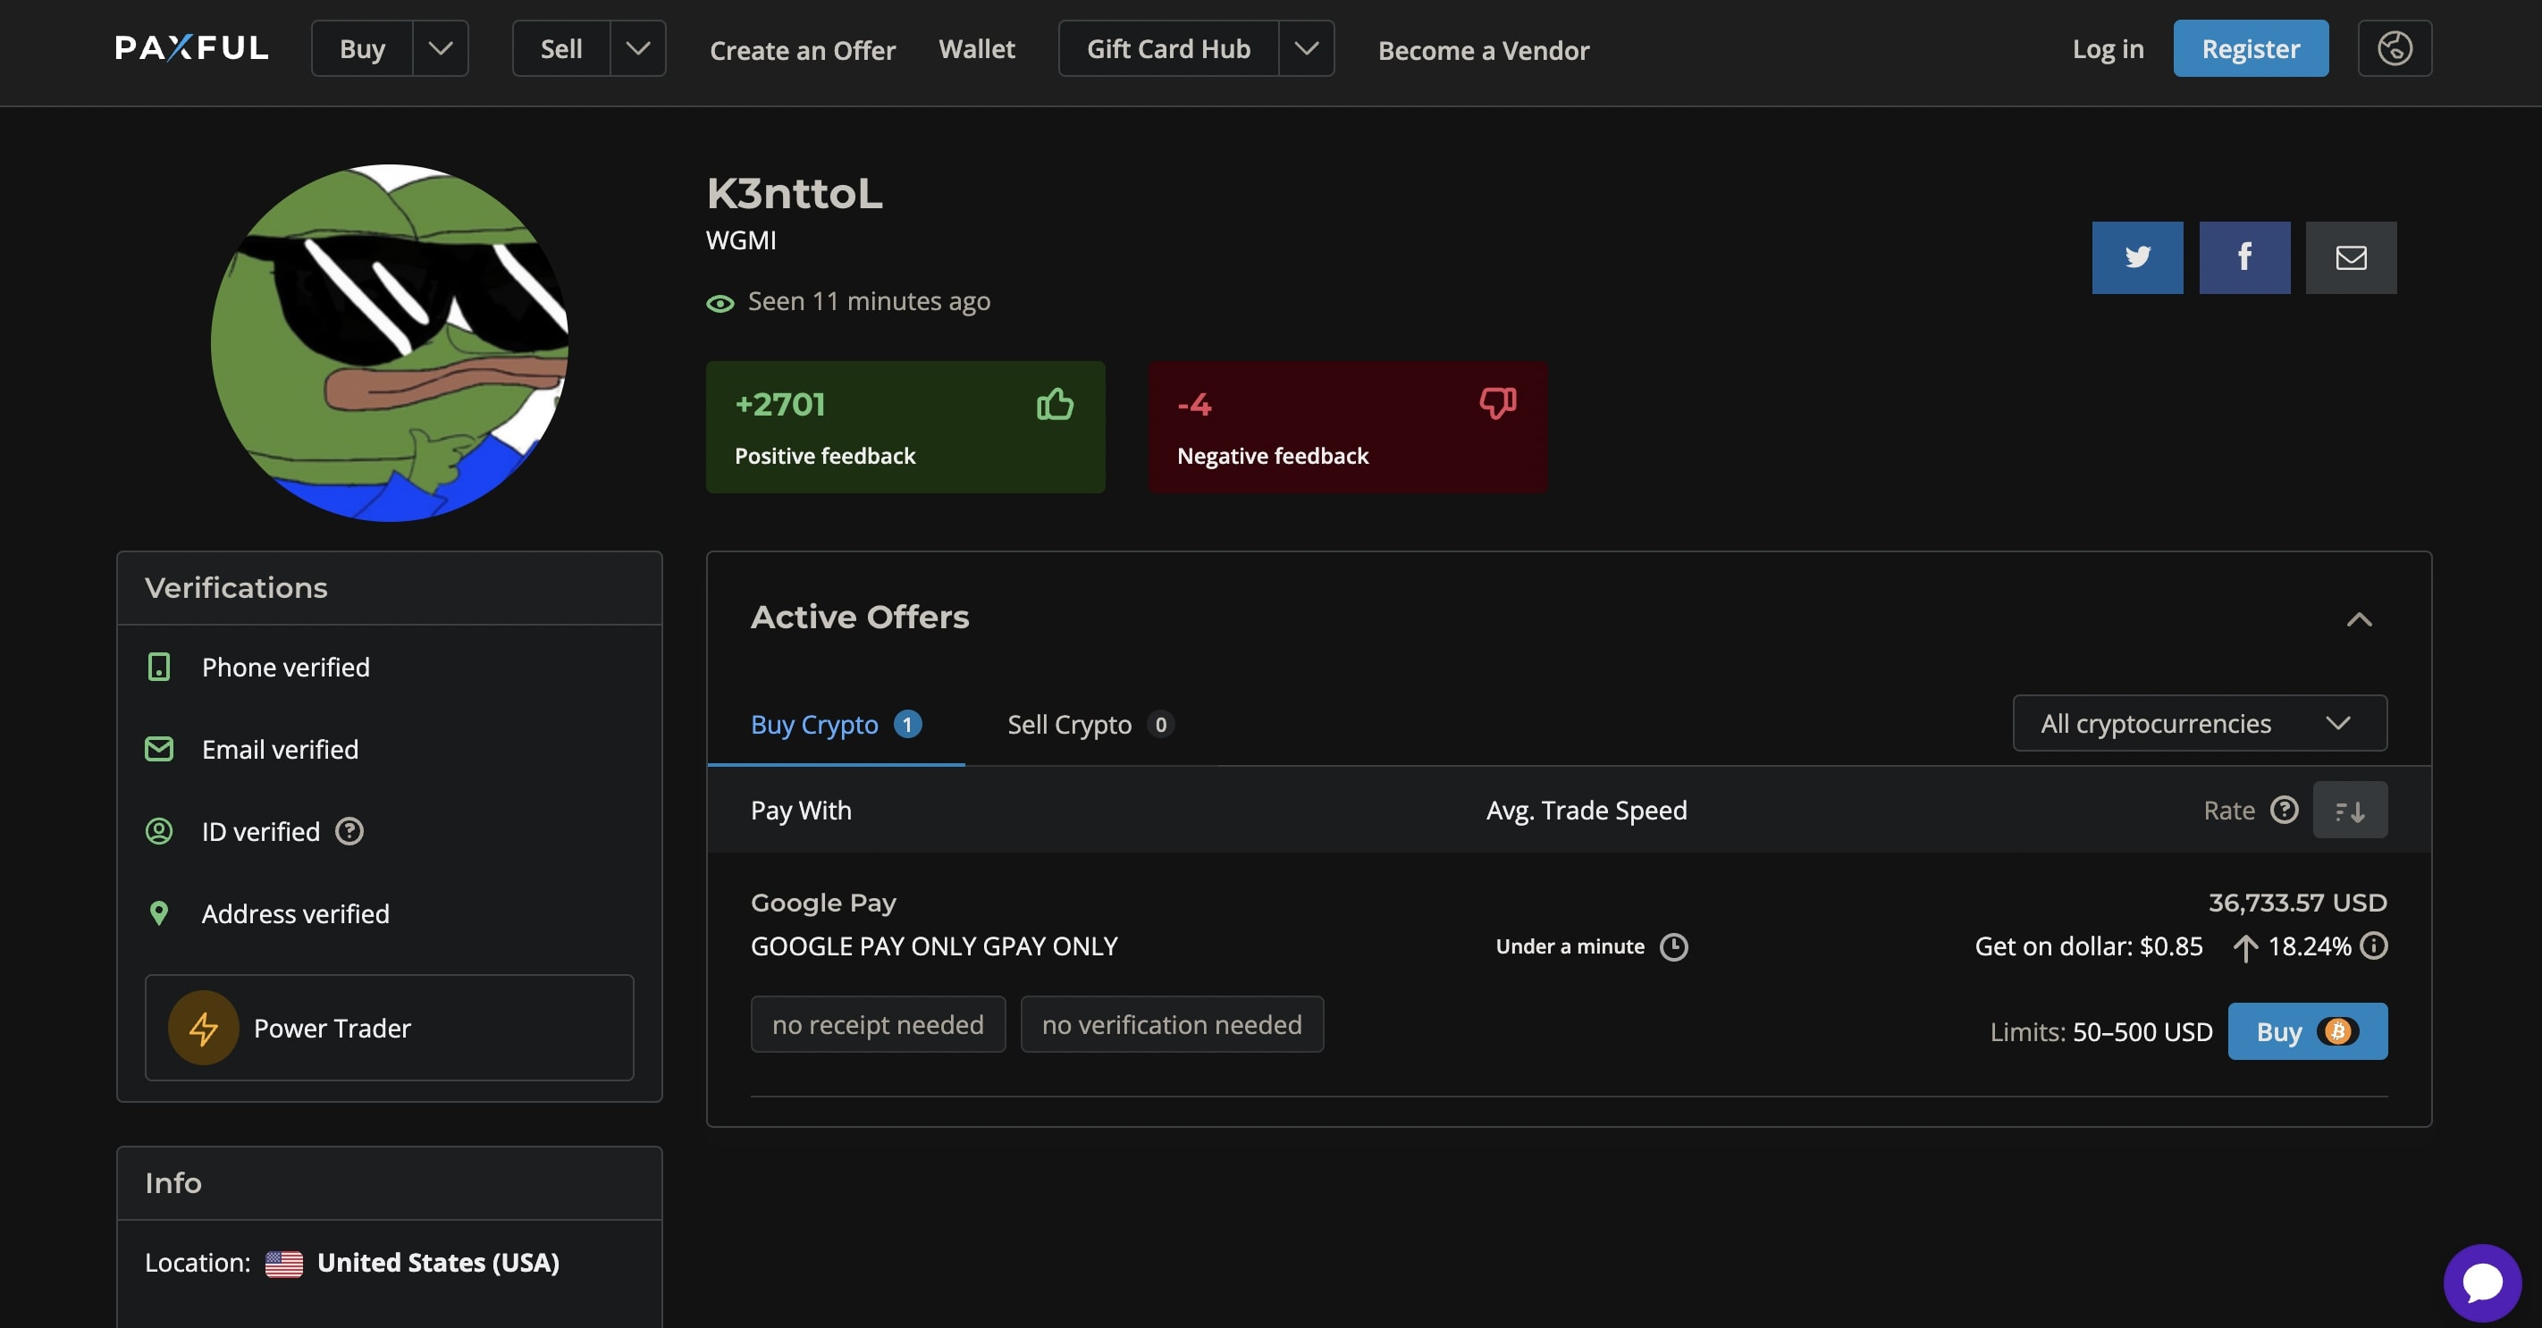The height and width of the screenshot is (1328, 2542).
Task: Click the thumbs-down negative feedback icon
Action: (1497, 404)
